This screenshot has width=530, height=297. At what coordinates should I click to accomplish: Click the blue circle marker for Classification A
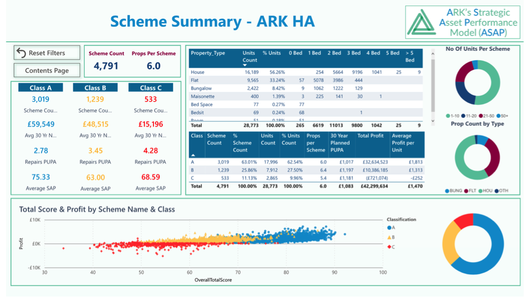point(389,228)
